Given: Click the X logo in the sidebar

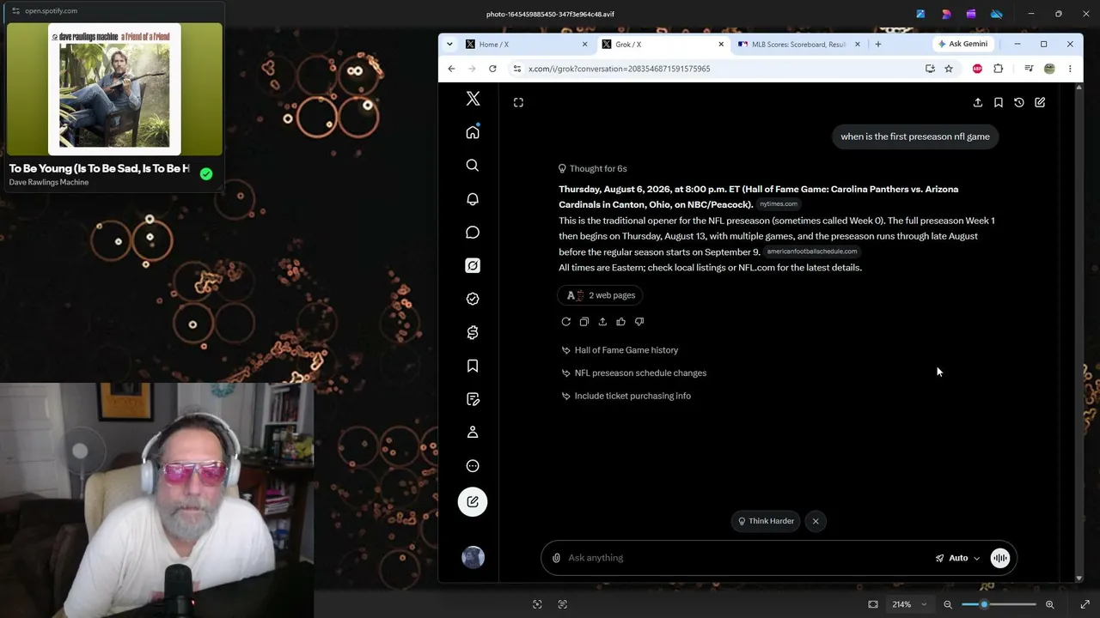Looking at the screenshot, I should click(473, 99).
